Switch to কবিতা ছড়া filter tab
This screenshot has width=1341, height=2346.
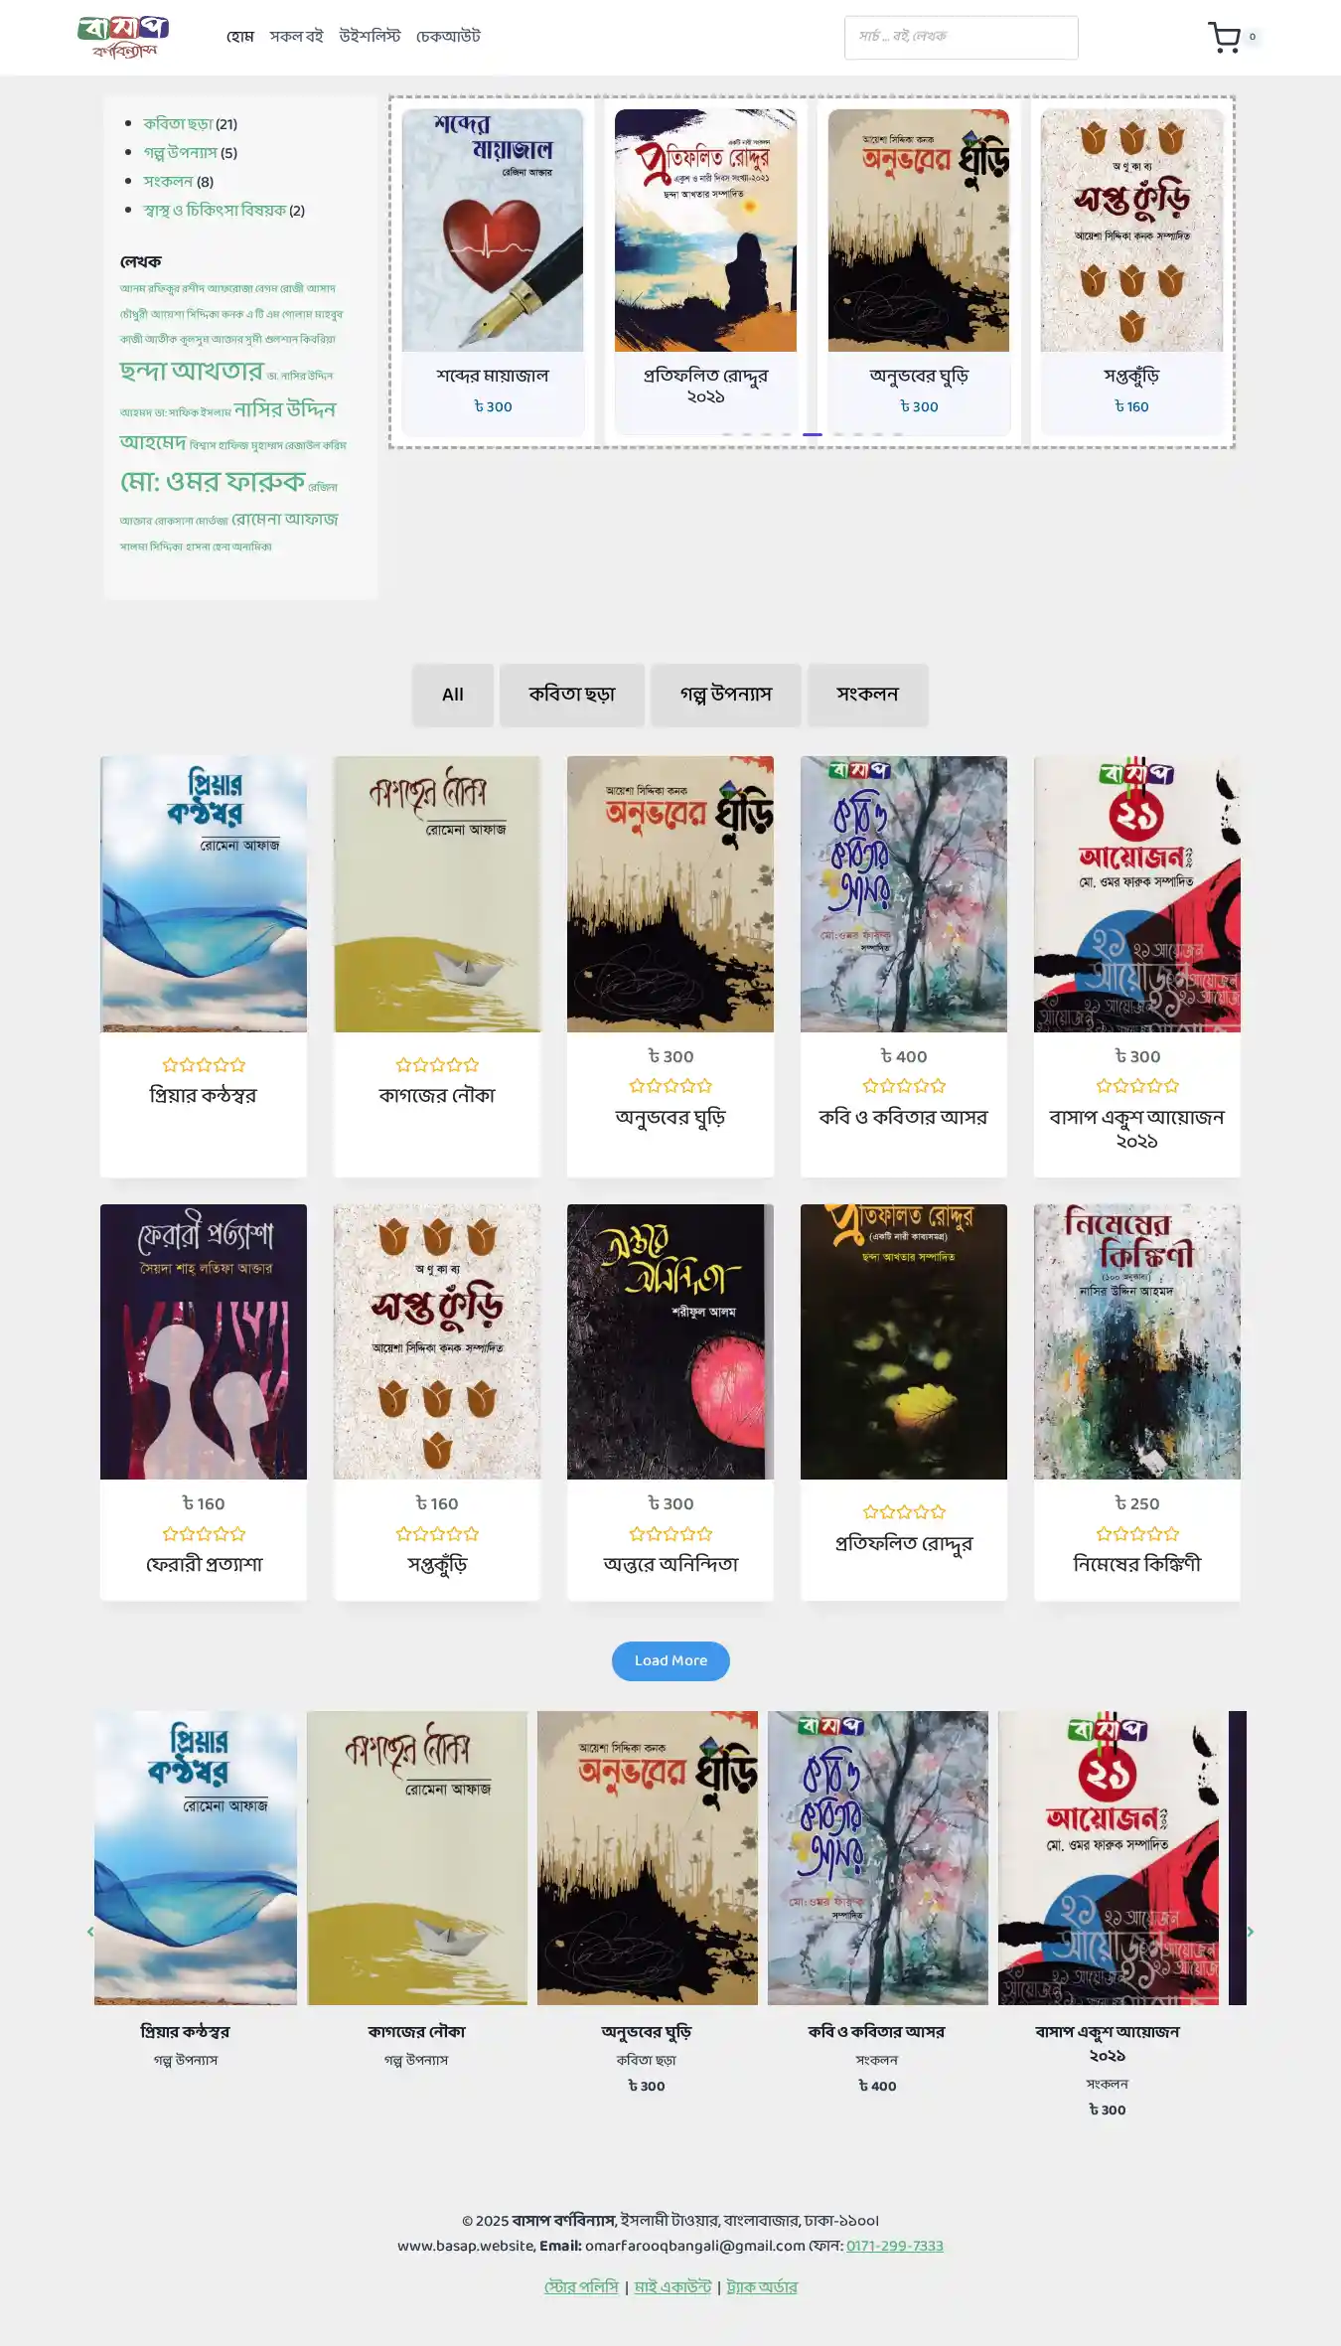pyautogui.click(x=572, y=695)
